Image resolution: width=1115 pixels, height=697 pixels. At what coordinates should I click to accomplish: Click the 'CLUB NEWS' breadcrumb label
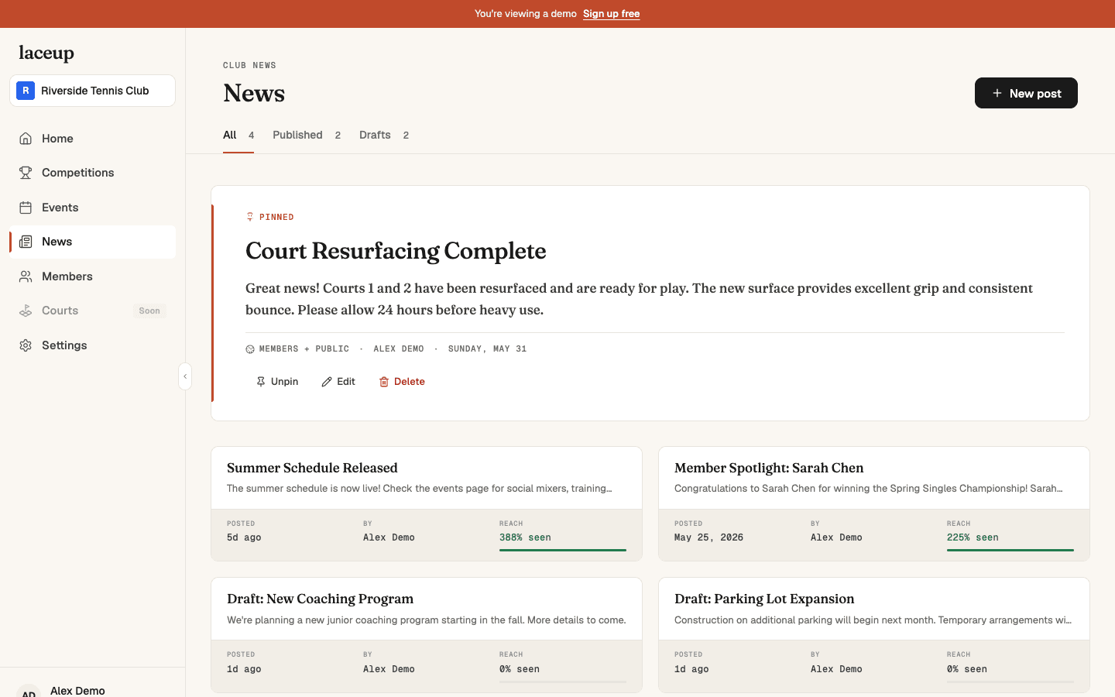pyautogui.click(x=249, y=65)
